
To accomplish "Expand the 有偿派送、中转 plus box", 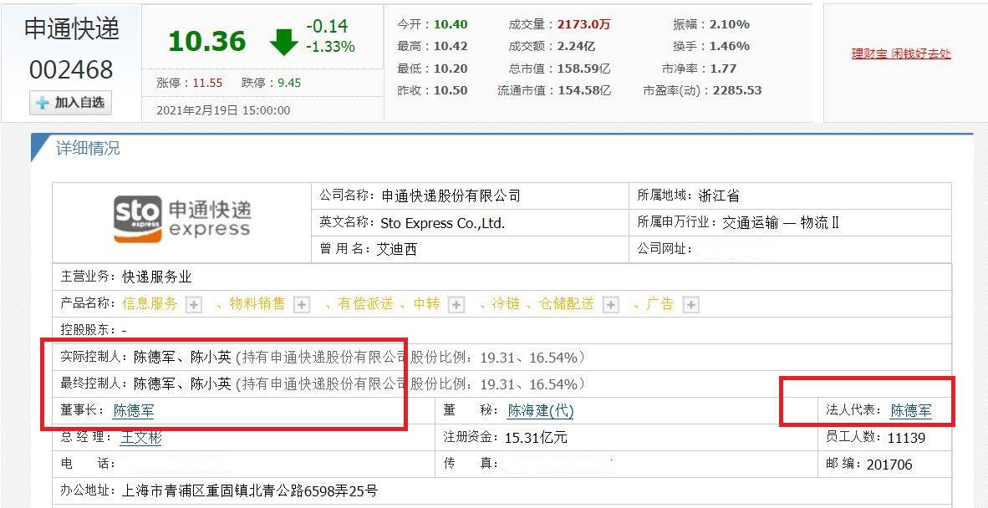I will [456, 305].
